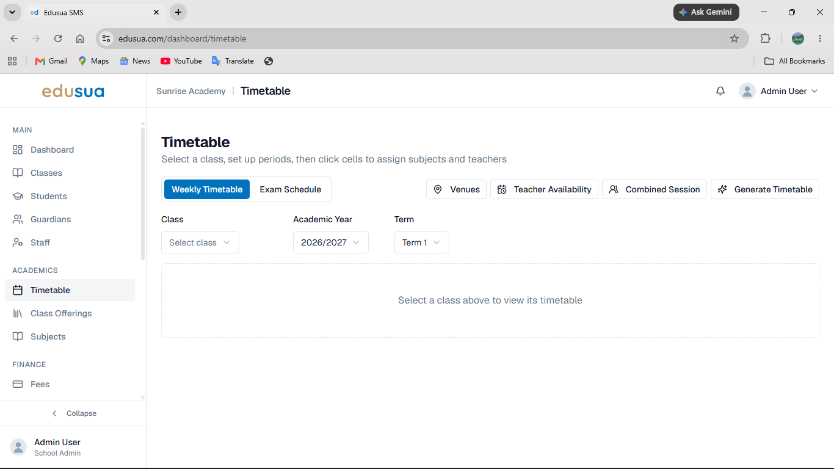Viewport: 834px width, 469px height.
Task: Click the Generate Timetable button
Action: 765,189
